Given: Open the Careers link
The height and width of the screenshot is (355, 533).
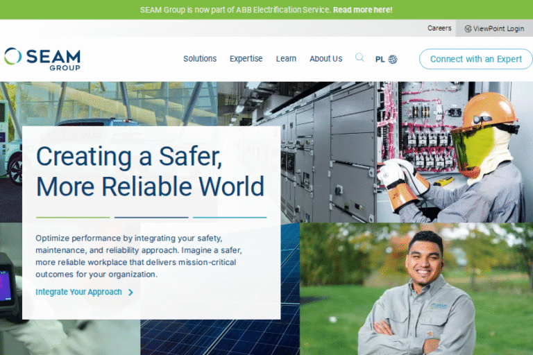Looking at the screenshot, I should click(439, 28).
